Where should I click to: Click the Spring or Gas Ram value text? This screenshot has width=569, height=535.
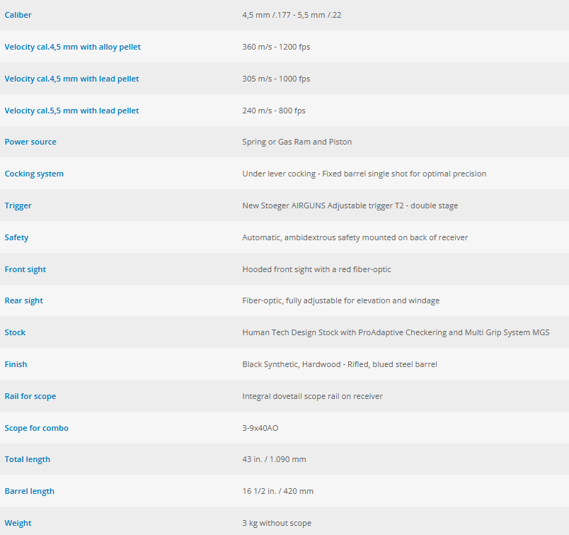(x=297, y=142)
